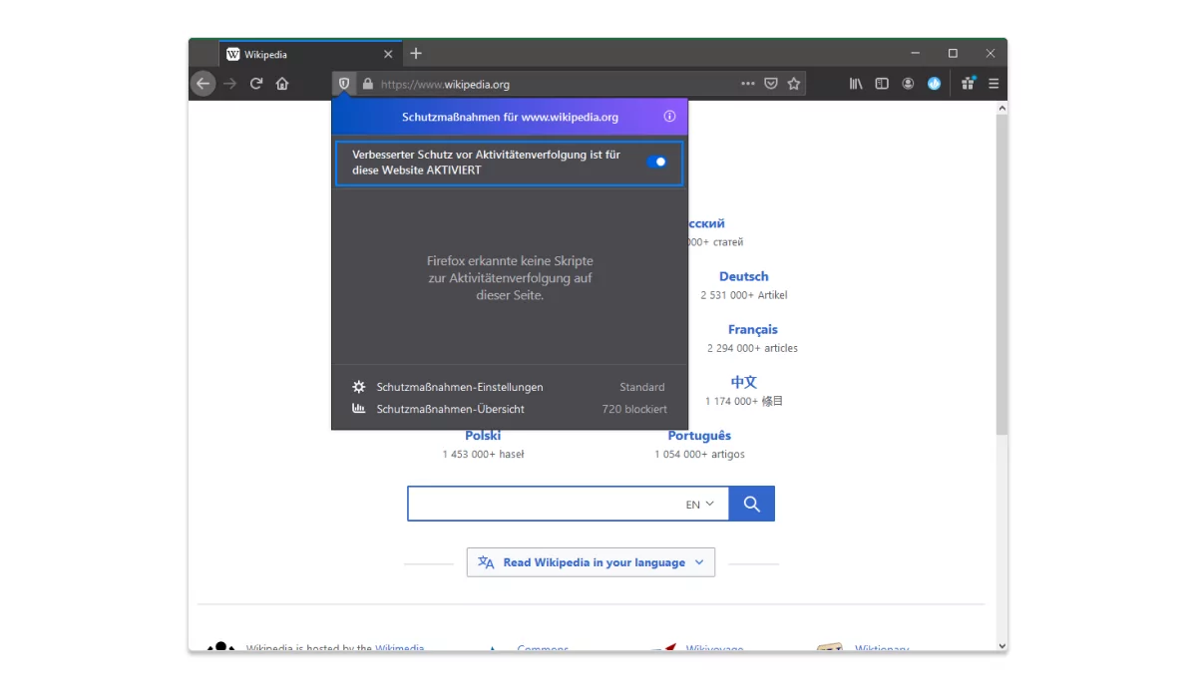Click '1 054 000+ artigos' text
Screen dimensions: 1197x698
click(699, 455)
